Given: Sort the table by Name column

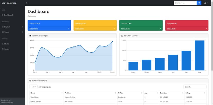Looking at the screenshot, I should pos(47,93).
